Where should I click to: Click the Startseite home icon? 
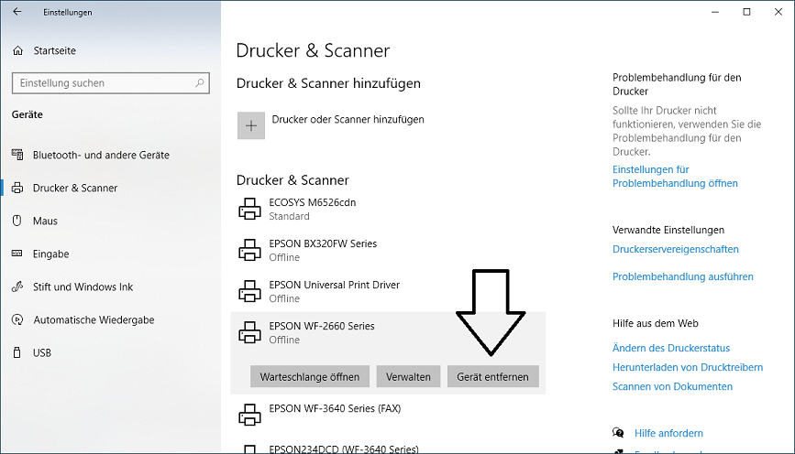[18, 50]
